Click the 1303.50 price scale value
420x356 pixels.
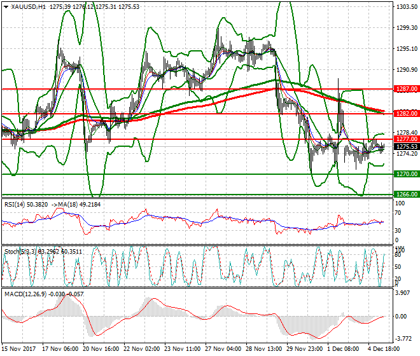coord(407,7)
